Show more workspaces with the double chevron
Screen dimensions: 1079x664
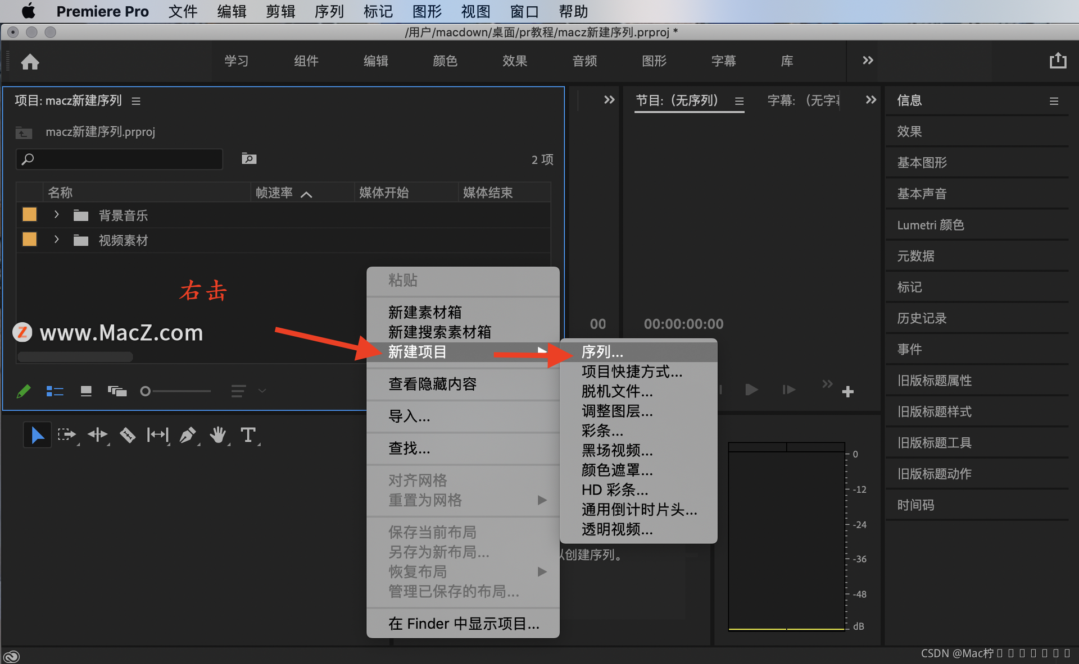(x=868, y=60)
